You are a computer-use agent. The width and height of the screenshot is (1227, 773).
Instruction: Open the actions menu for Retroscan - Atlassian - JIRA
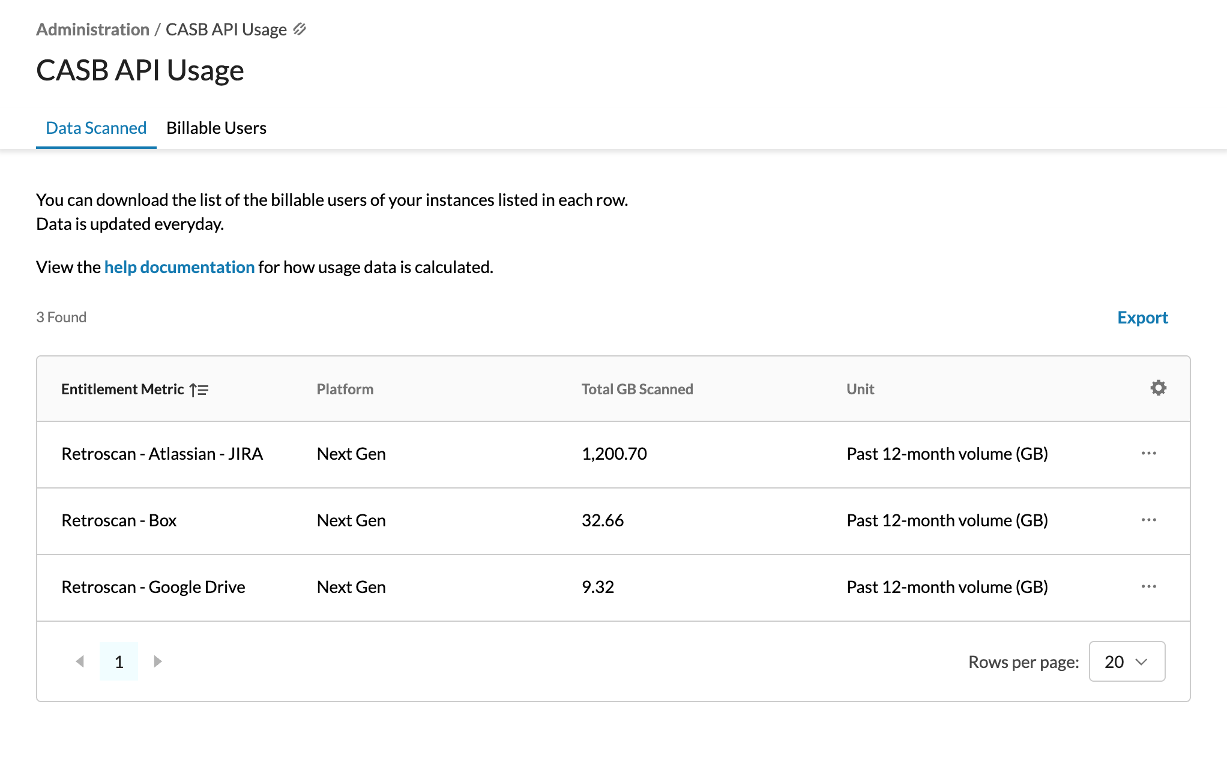(x=1150, y=454)
